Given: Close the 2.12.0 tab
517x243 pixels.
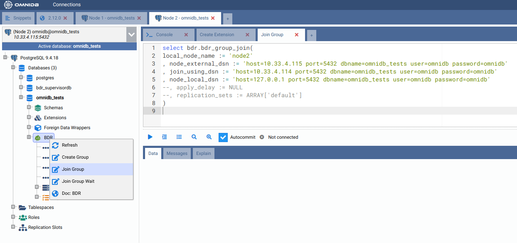Looking at the screenshot, I should pyautogui.click(x=65, y=18).
